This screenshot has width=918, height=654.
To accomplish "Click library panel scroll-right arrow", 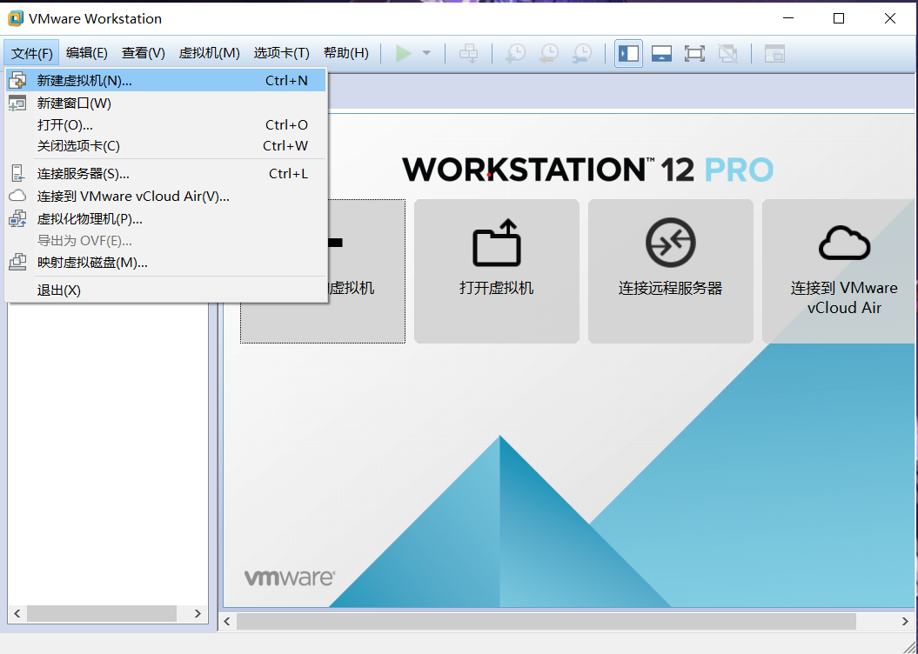I will (198, 613).
